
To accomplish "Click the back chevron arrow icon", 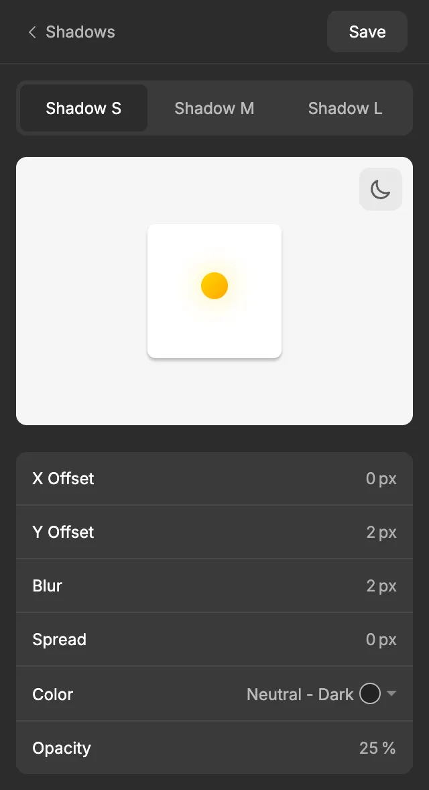I will [x=32, y=32].
